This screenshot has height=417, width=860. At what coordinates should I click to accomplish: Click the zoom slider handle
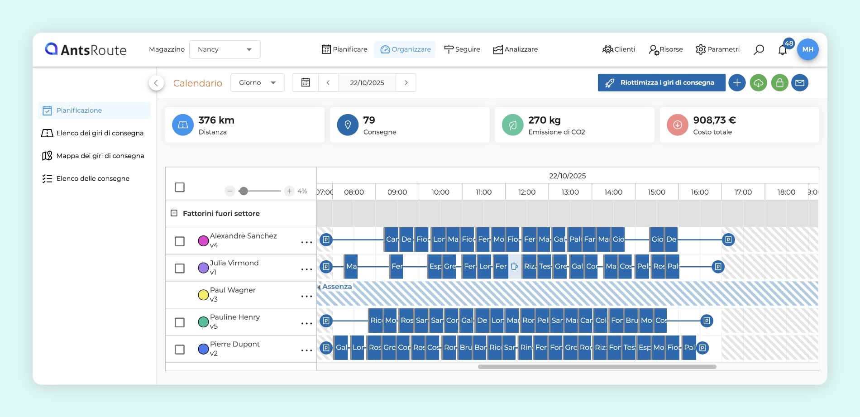[x=244, y=191]
